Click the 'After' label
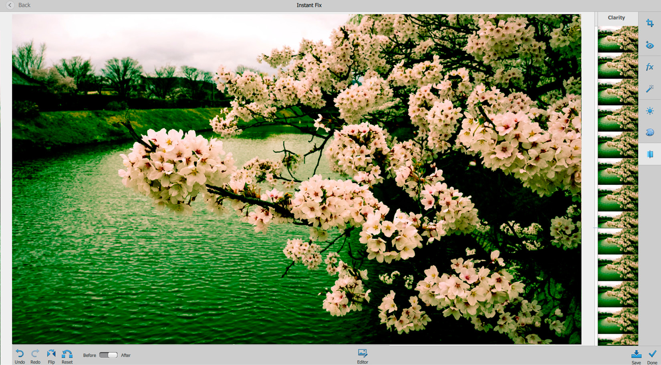Screen dimensions: 661x365 pyautogui.click(x=126, y=355)
